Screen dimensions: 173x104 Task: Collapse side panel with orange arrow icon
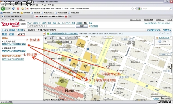[44, 34]
